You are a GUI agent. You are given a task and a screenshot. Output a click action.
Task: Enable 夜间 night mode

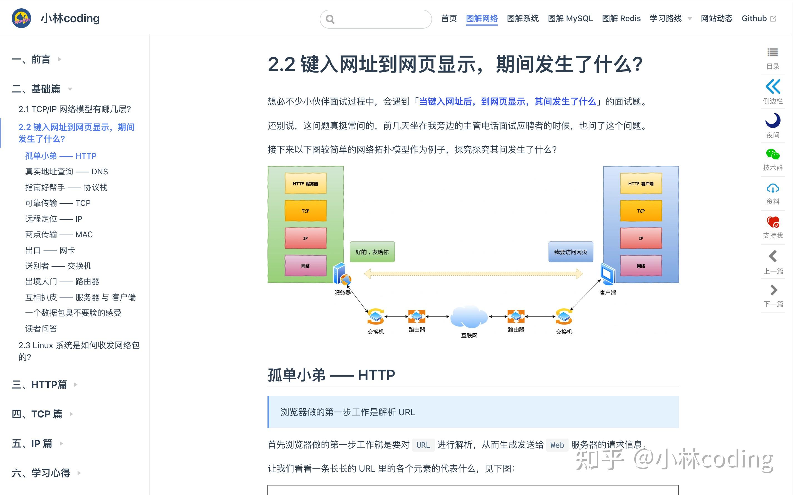[x=772, y=120]
